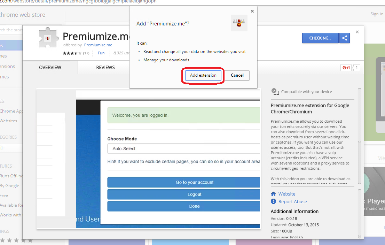Click the Report Abuse exclamation icon
Screen dimensions: 385x245
[273, 201]
